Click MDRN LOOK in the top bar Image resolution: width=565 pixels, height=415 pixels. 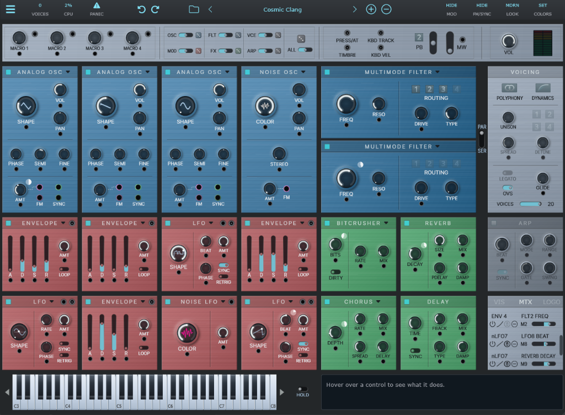click(x=512, y=10)
